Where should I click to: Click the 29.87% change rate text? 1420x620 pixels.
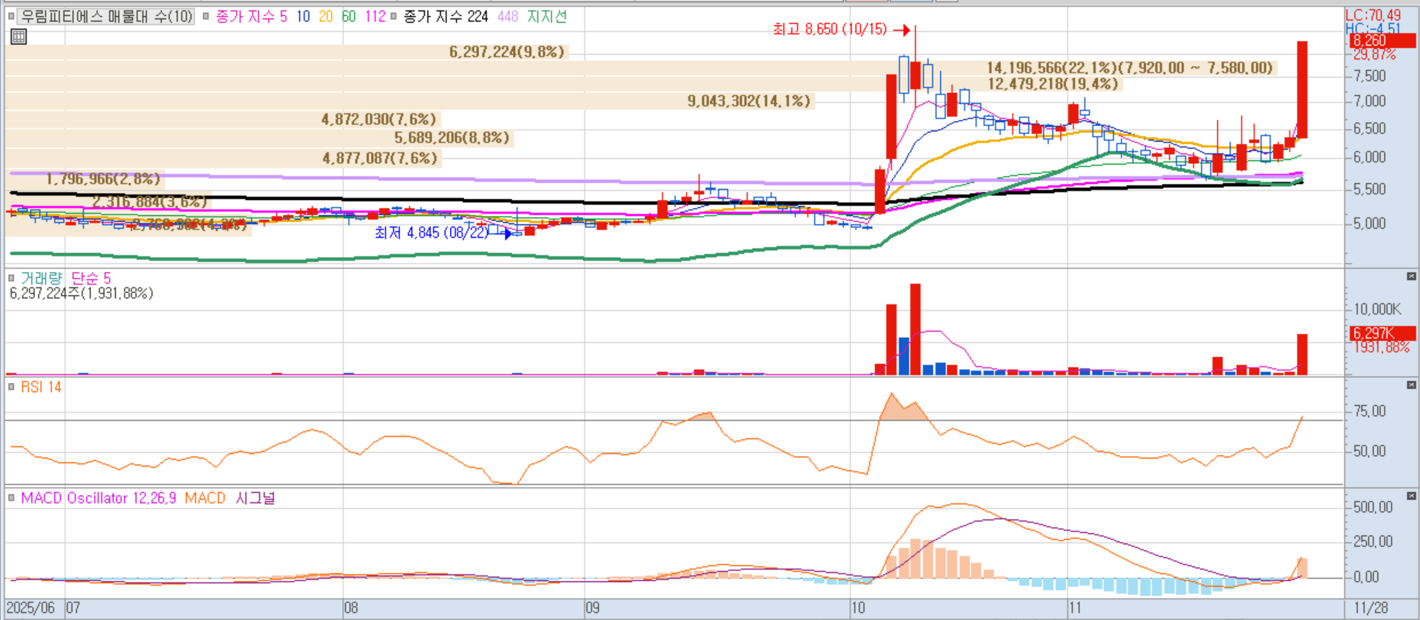(x=1375, y=54)
